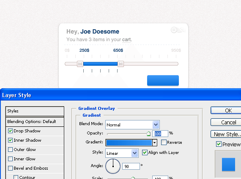The width and height of the screenshot is (241, 179).
Task: Click the postmark stamp icon on the card
Action: pos(178,30)
